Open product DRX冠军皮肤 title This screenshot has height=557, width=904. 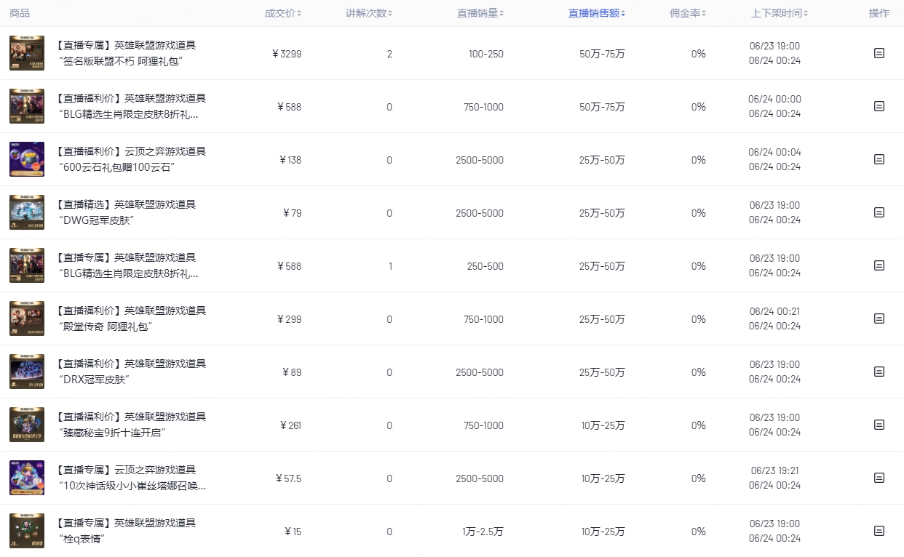[x=131, y=372]
